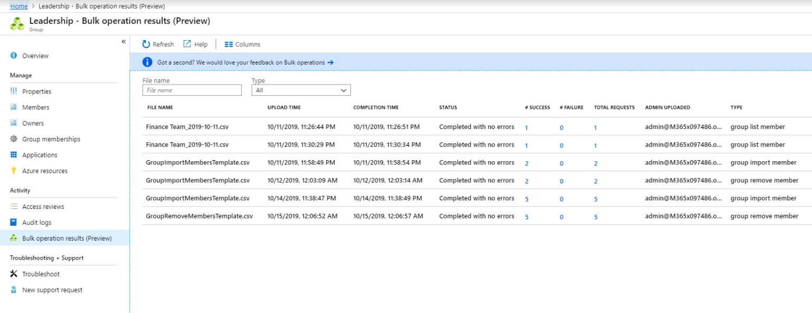Viewport: 812px width, 313px height.
Task: Open the Members section icon
Action: coord(15,107)
